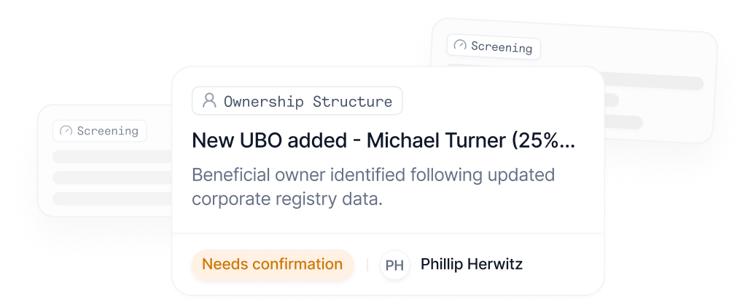The width and height of the screenshot is (756, 304).
Task: Click vertical separator beside Needs confirmation badge
Action: (x=367, y=265)
